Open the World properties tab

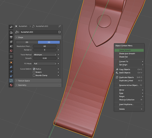point(11,51)
